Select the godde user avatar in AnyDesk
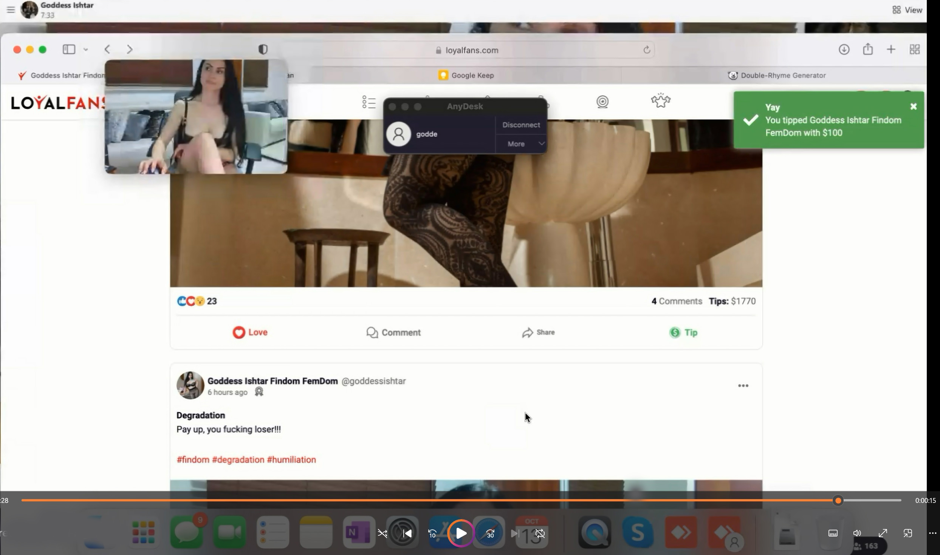Image resolution: width=940 pixels, height=555 pixels. tap(398, 134)
